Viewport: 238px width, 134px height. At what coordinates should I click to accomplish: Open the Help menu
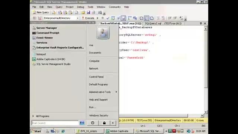click(126, 7)
